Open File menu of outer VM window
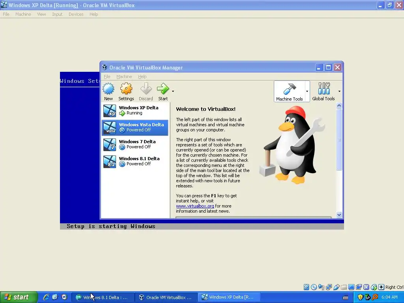 (x=6, y=14)
